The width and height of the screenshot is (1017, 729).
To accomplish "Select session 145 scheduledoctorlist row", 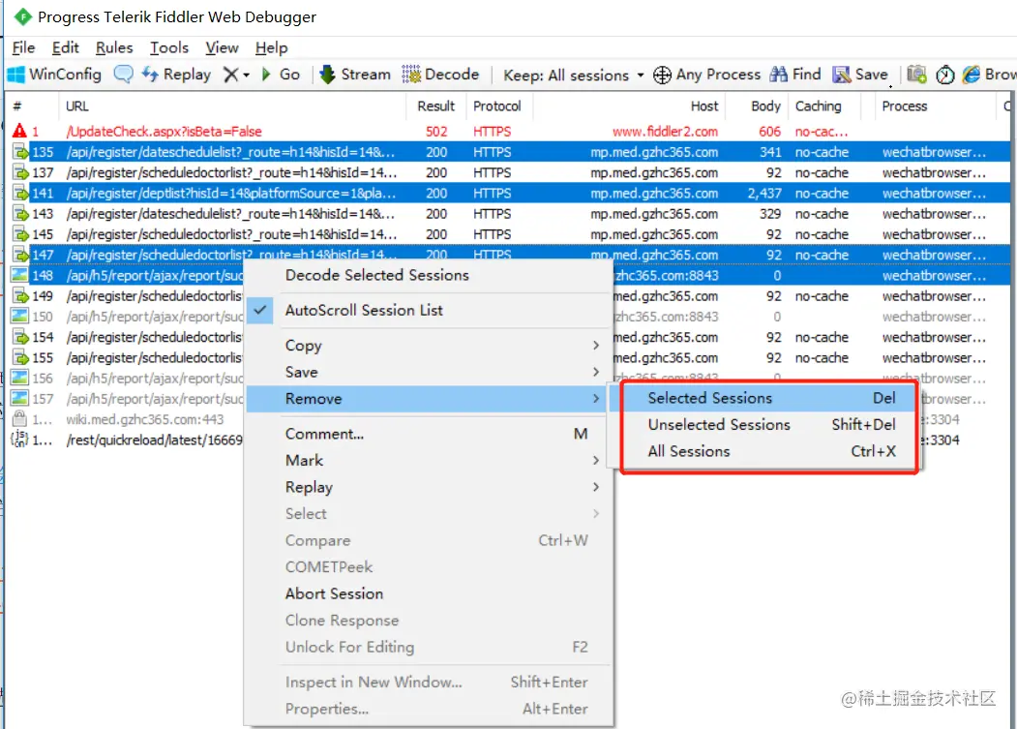I will click(x=511, y=234).
